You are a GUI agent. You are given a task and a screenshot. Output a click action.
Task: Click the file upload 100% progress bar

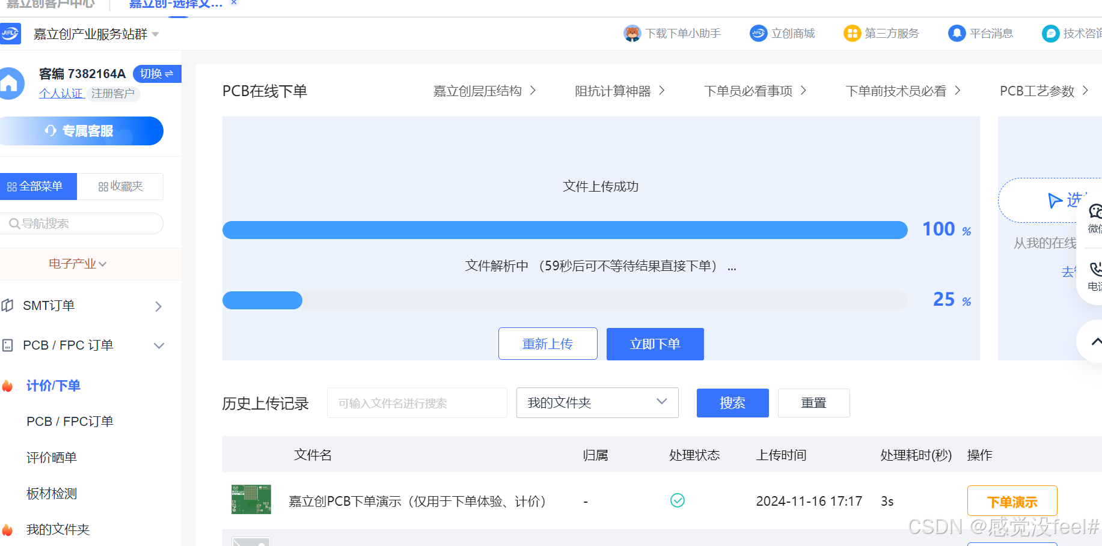pos(565,230)
